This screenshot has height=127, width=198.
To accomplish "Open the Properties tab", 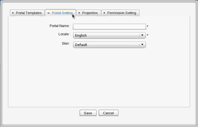I will [x=90, y=13].
